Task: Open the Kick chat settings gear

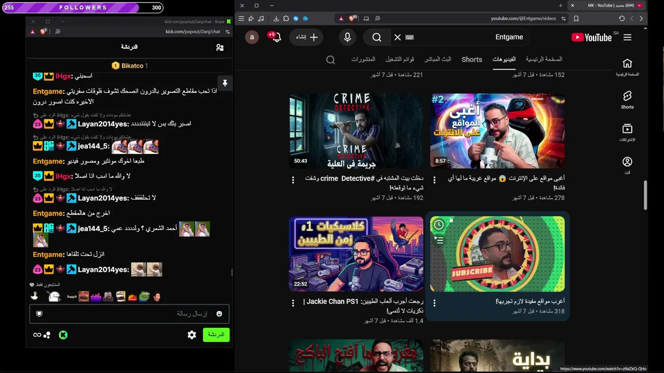Action: coord(192,335)
